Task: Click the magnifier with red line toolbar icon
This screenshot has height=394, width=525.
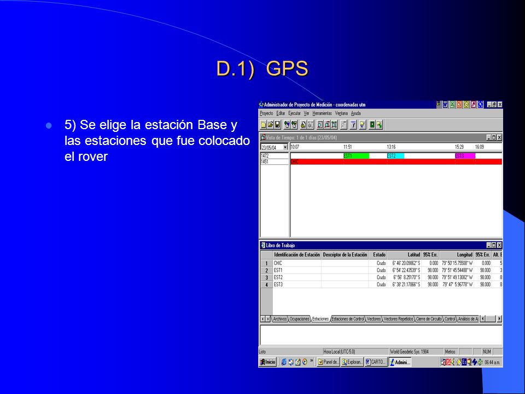Action: (x=327, y=125)
